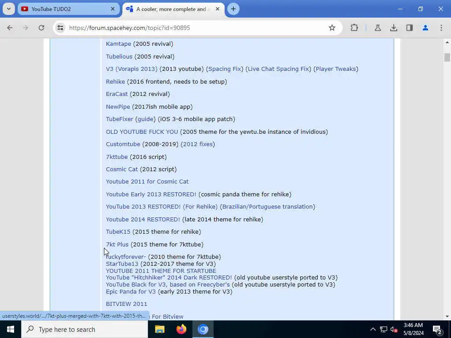Open the TubeFixer link
451x338 pixels.
click(x=119, y=119)
